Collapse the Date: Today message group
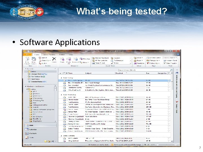 click(x=61, y=78)
